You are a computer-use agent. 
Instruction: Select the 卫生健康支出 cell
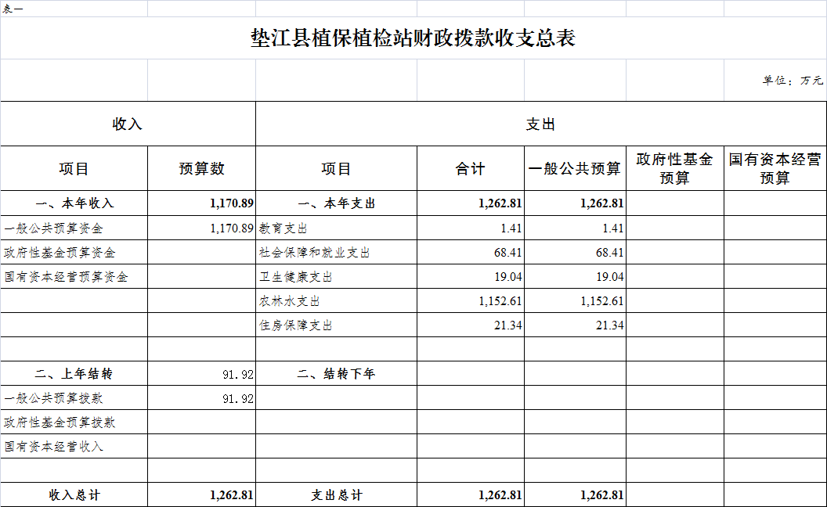click(x=295, y=277)
